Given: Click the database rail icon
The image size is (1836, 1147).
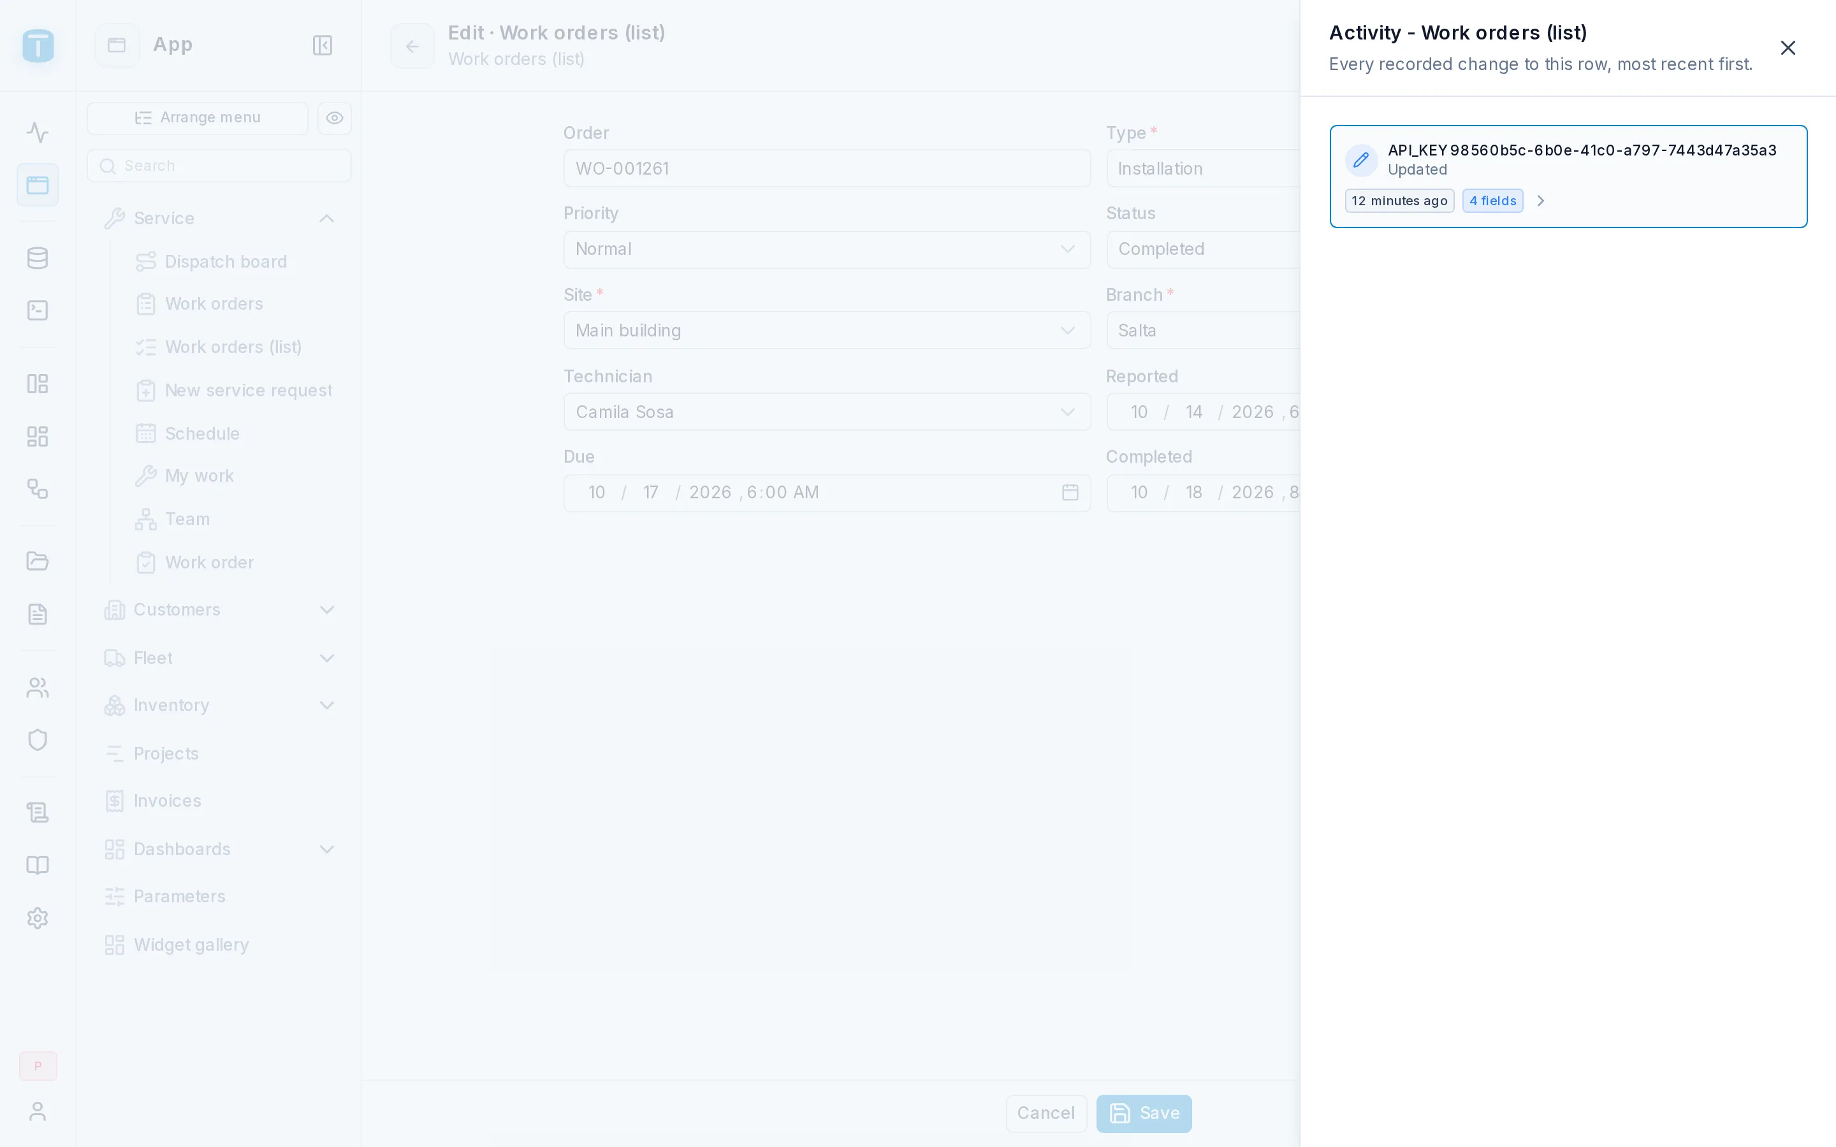Looking at the screenshot, I should pos(37,259).
